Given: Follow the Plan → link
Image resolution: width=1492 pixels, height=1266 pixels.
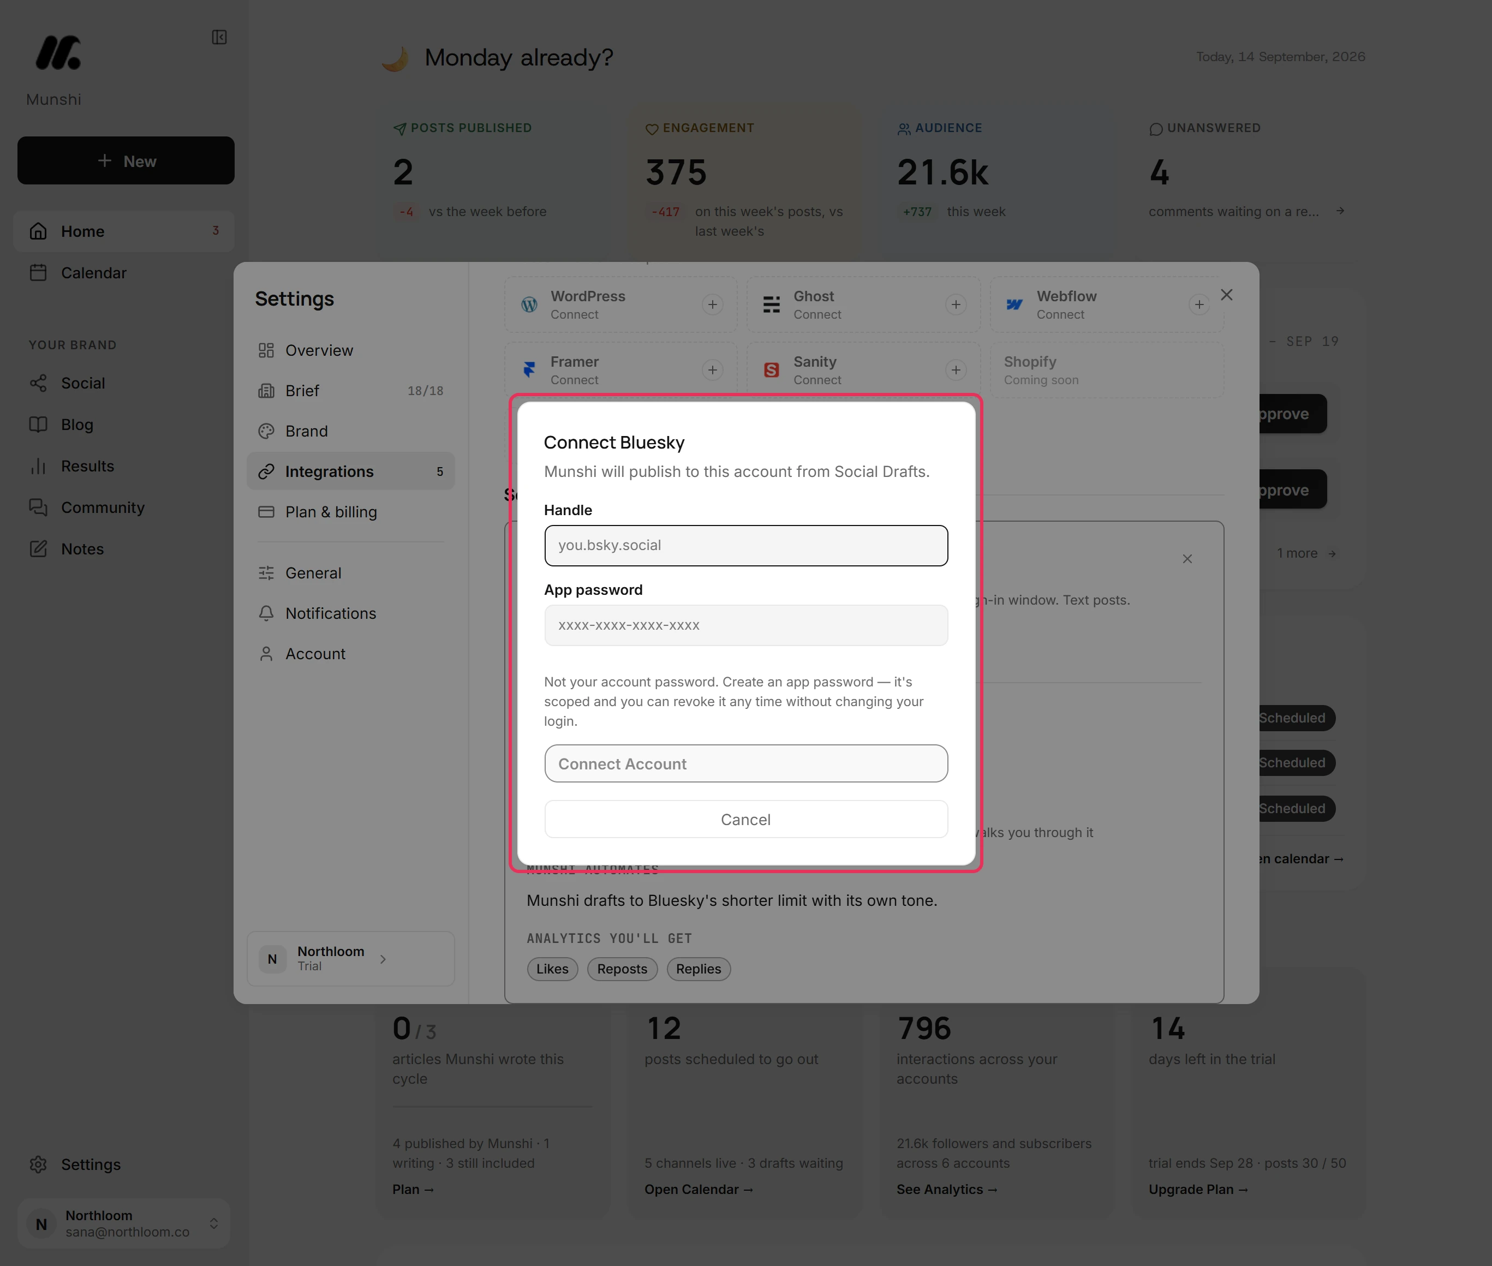Looking at the screenshot, I should 413,1189.
